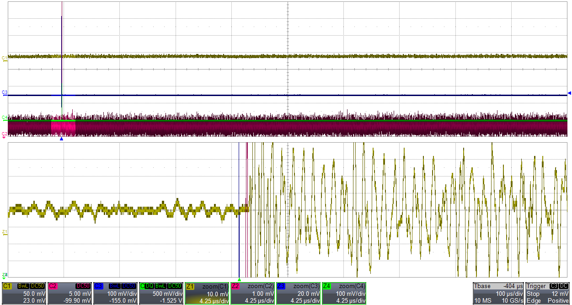This screenshot has height=305, width=572.
Task: Select the Z1 zoom trace level marker
Action: (x=5, y=232)
